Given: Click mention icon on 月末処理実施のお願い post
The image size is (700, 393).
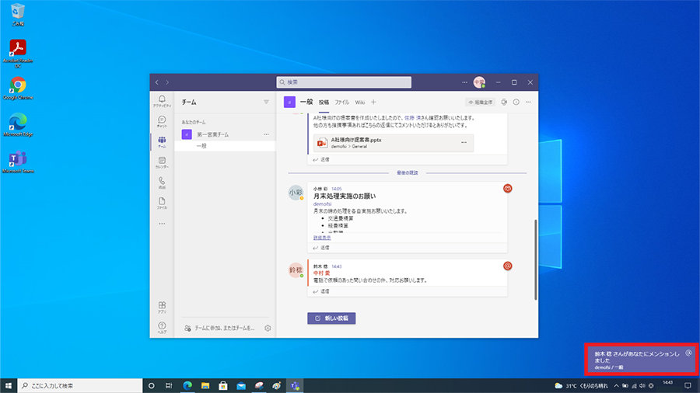Looking at the screenshot, I should 508,189.
